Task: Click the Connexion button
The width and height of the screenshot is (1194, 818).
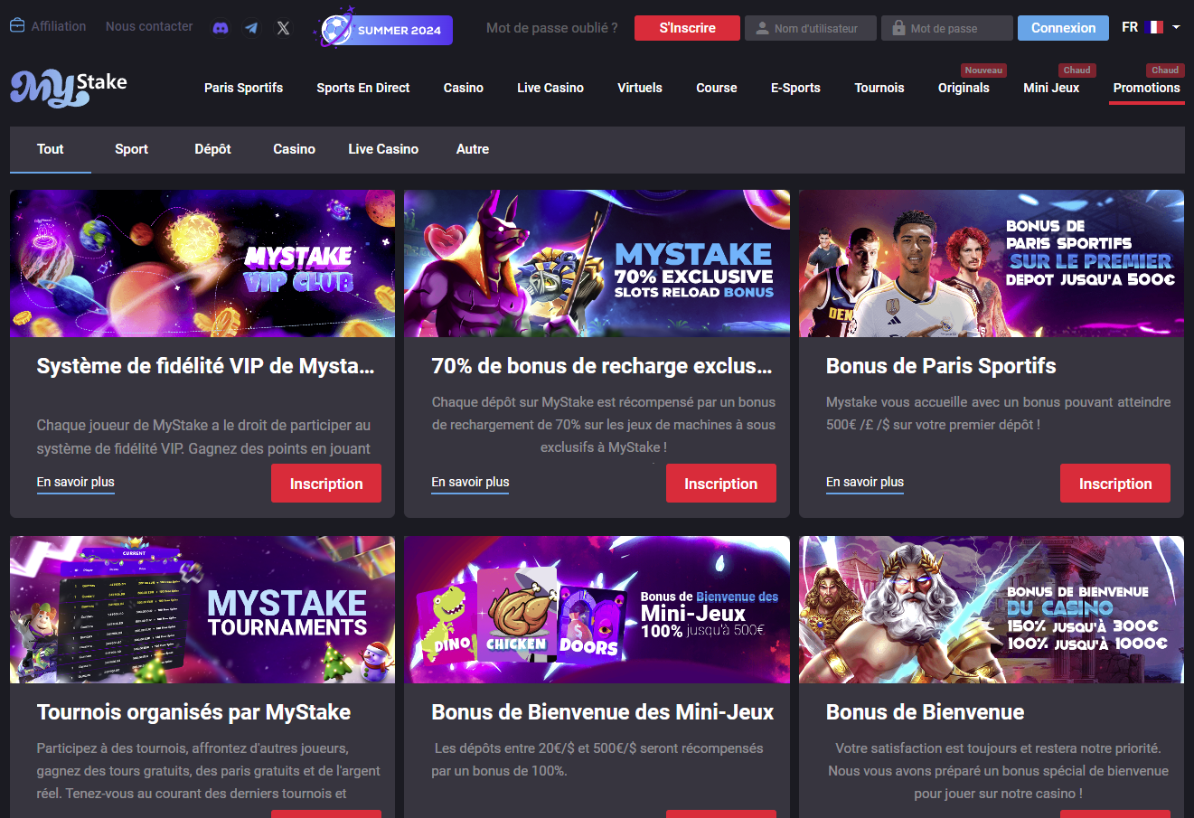Action: pyautogui.click(x=1063, y=28)
